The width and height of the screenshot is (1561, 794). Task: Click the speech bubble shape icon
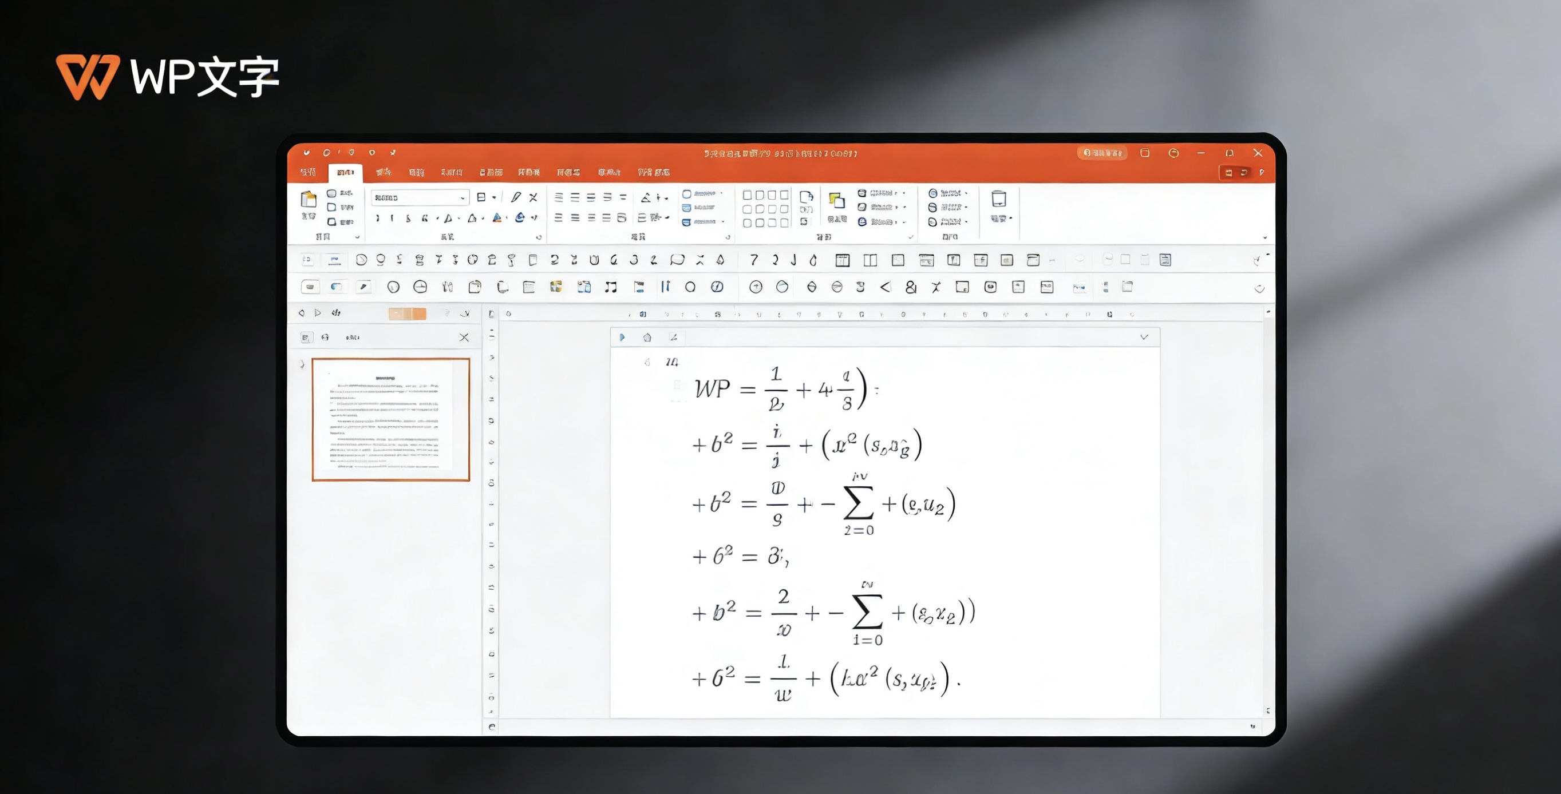point(677,260)
